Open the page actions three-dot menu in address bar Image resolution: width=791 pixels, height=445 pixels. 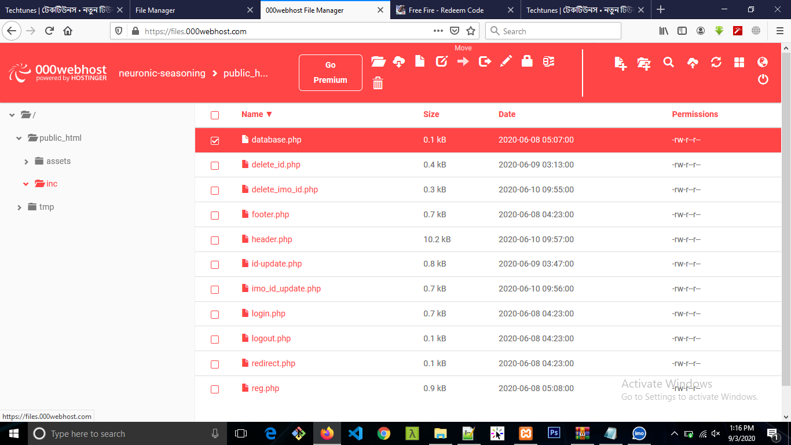438,31
